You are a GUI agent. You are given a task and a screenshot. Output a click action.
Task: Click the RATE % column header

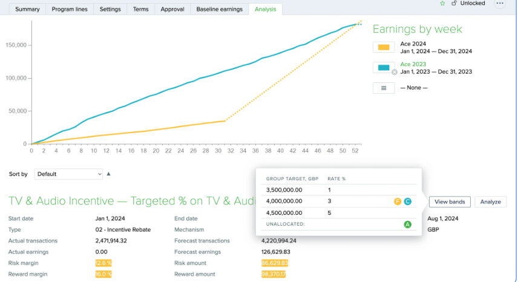(x=336, y=179)
